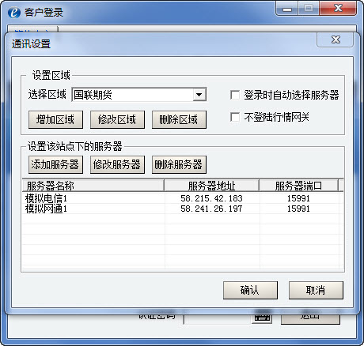Image resolution: width=364 pixels, height=346 pixels.
Task: Click the 增加区域 button
Action: click(x=55, y=120)
